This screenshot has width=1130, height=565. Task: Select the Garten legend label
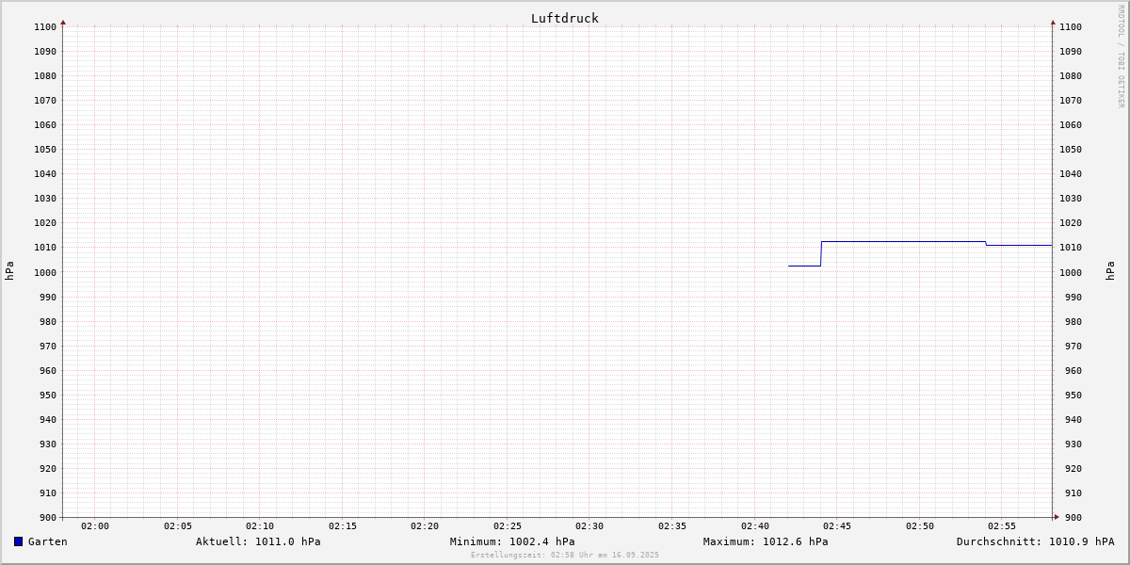coord(47,541)
